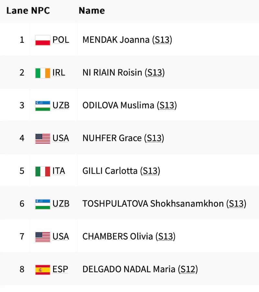This screenshot has height=292, width=259.
Task: Click the S13 class next to MENDAK Joanna
Action: pos(162,40)
